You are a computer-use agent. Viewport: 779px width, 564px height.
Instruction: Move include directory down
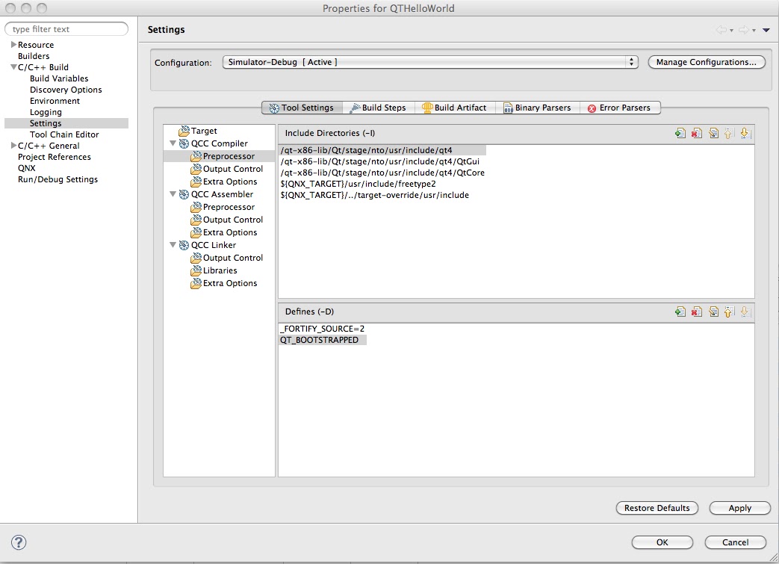tap(745, 133)
